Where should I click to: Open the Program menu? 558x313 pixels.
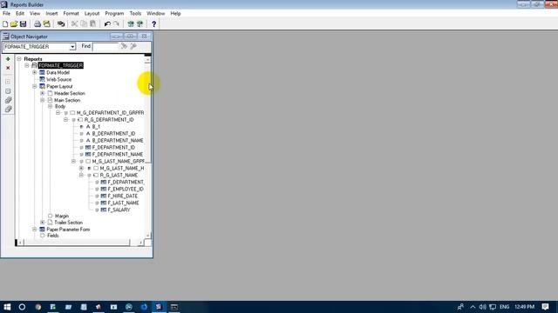click(114, 14)
